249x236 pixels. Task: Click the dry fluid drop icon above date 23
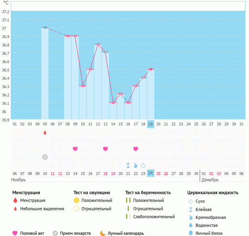pos(143,165)
